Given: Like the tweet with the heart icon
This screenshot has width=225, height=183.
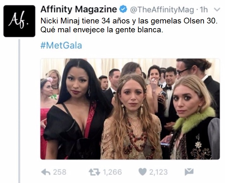Looking at the screenshot, I should (143, 172).
